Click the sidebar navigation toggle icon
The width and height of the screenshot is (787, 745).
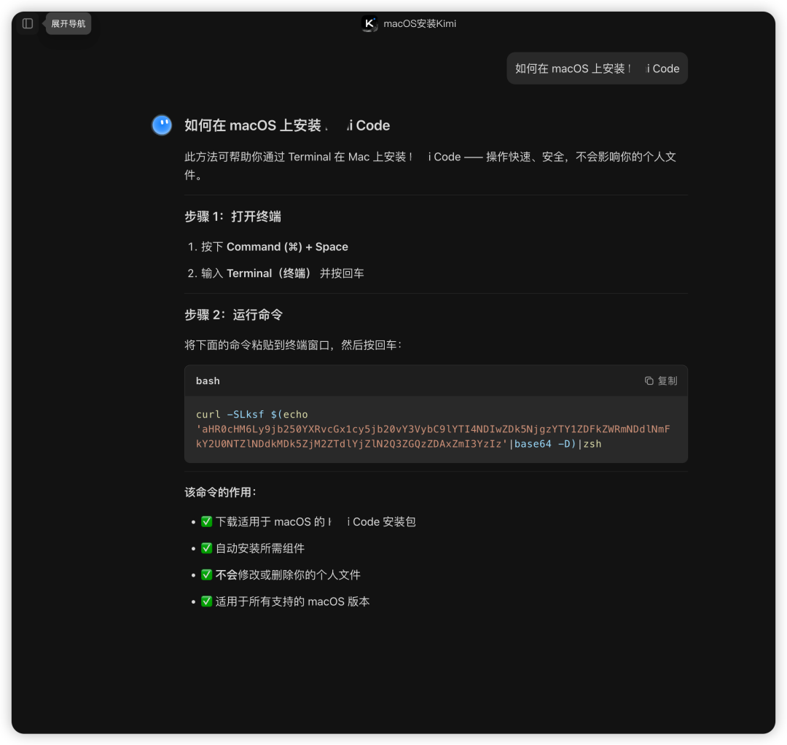click(28, 23)
